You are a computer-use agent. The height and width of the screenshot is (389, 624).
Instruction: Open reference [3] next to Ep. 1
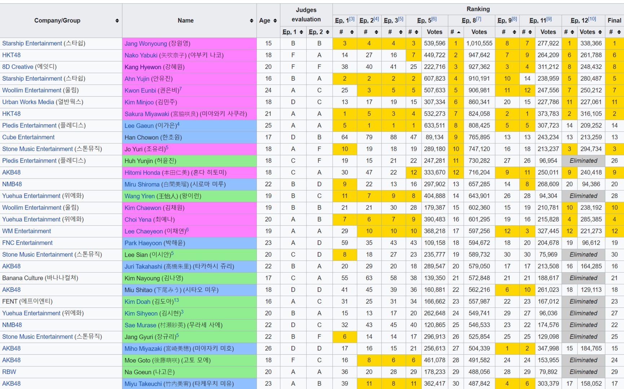[352, 19]
